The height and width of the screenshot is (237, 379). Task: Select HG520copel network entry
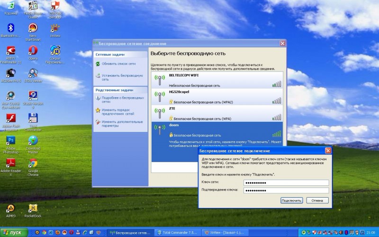point(217,97)
